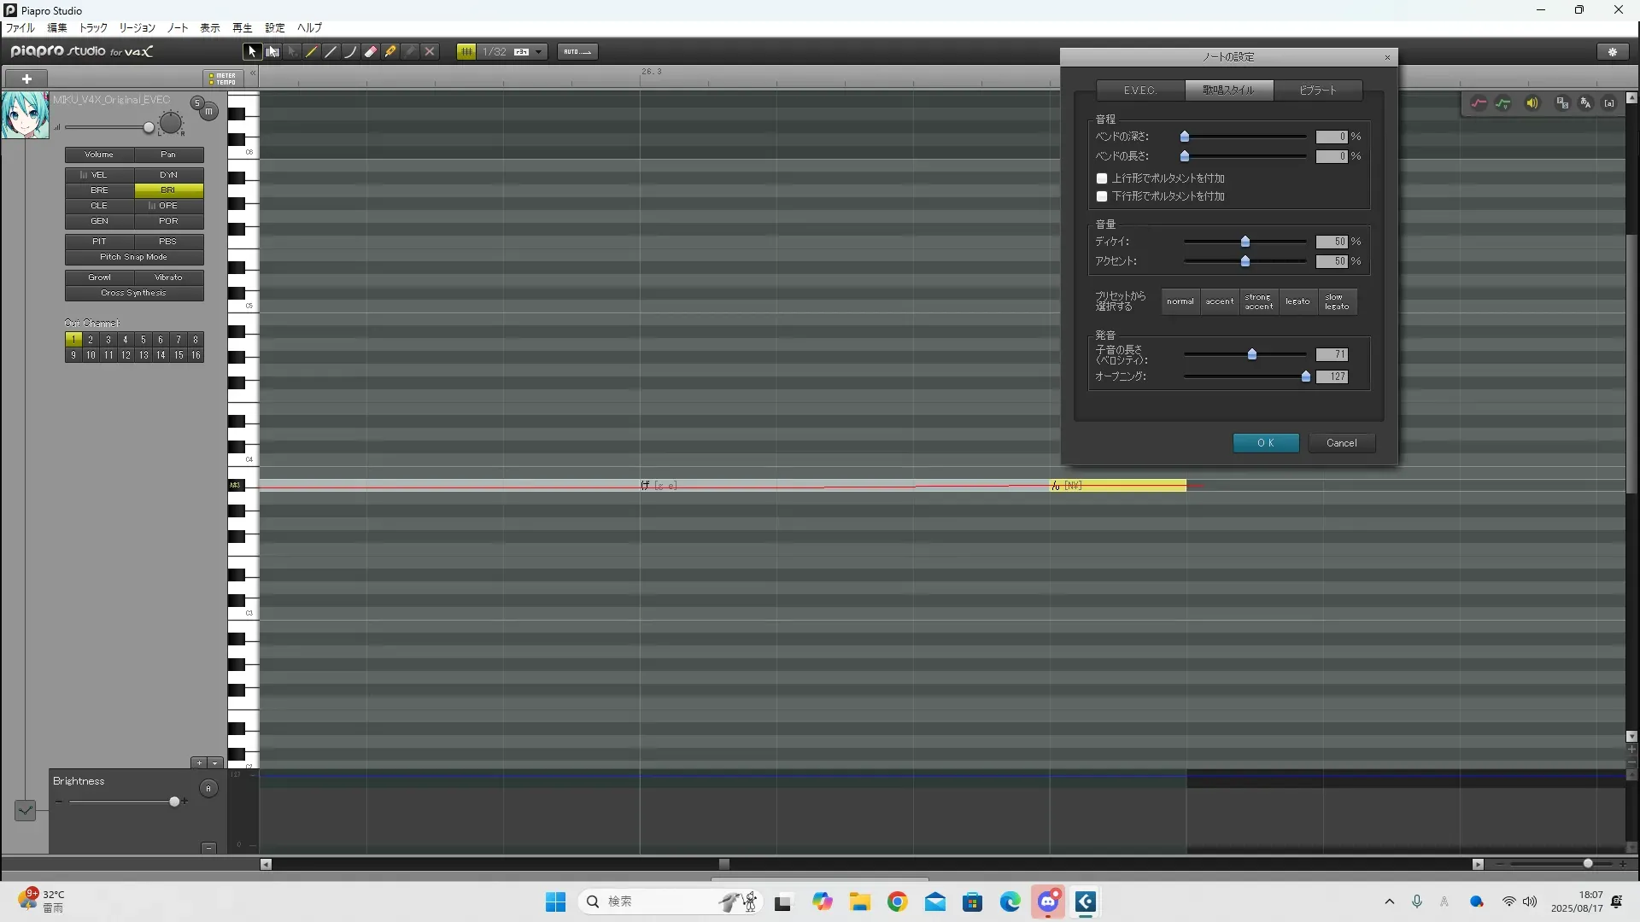Click the OK button in note settings

pos(1265,443)
